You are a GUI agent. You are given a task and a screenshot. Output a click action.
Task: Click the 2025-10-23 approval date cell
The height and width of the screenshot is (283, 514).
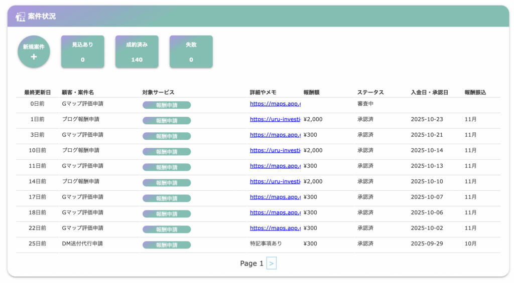[427, 120]
